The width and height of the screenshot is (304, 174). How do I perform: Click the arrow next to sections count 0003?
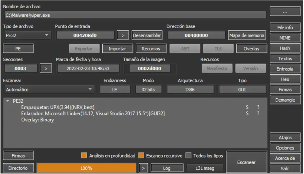click(x=46, y=68)
